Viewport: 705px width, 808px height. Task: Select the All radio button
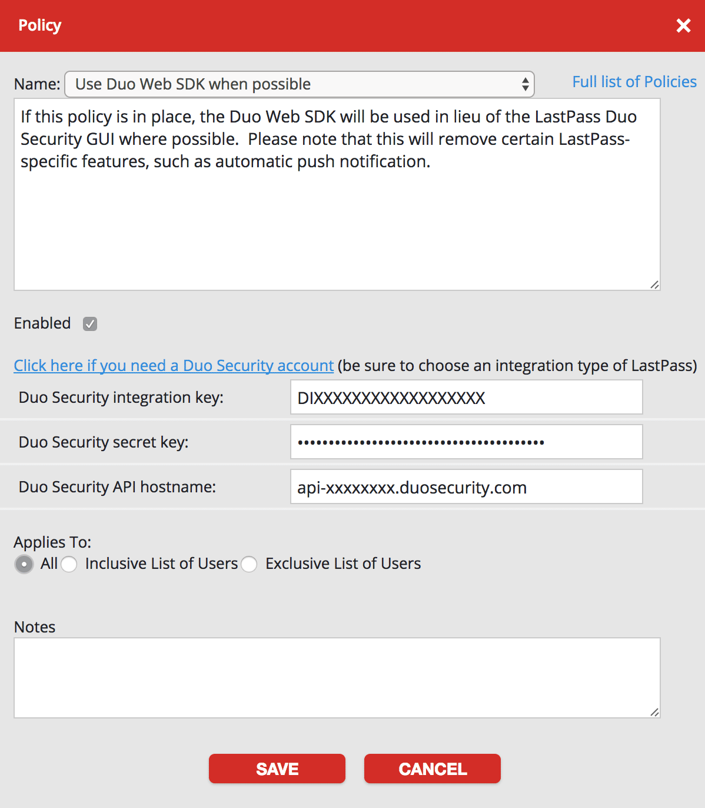pos(24,564)
